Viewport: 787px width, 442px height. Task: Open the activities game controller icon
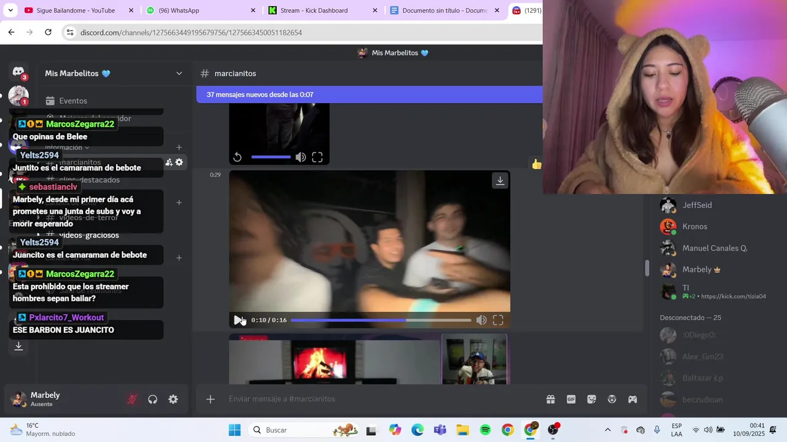(632, 399)
